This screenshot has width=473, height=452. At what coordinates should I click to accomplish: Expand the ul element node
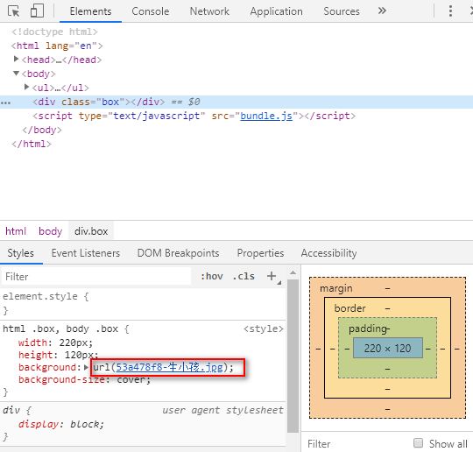(x=26, y=87)
